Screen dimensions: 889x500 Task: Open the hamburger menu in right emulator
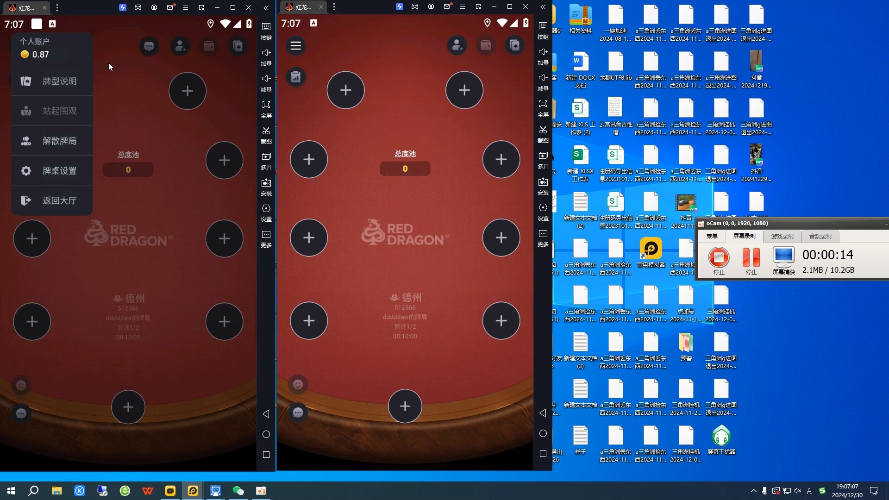click(x=295, y=45)
